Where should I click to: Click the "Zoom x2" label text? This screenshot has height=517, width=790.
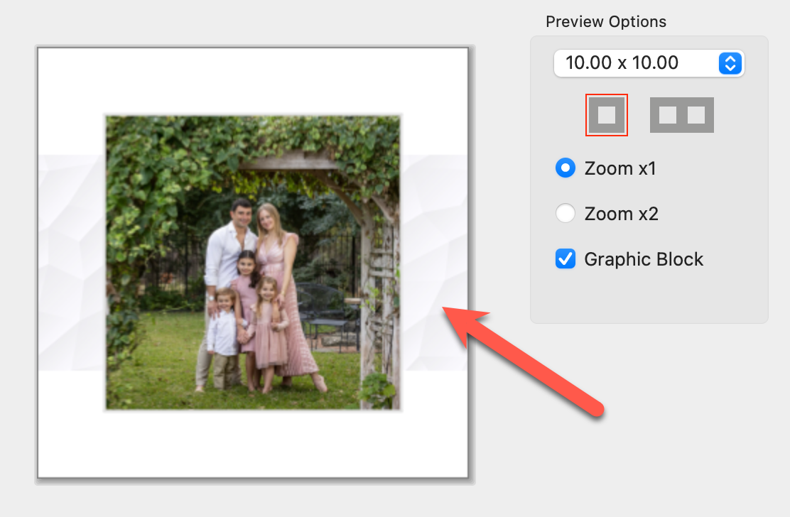click(x=622, y=214)
